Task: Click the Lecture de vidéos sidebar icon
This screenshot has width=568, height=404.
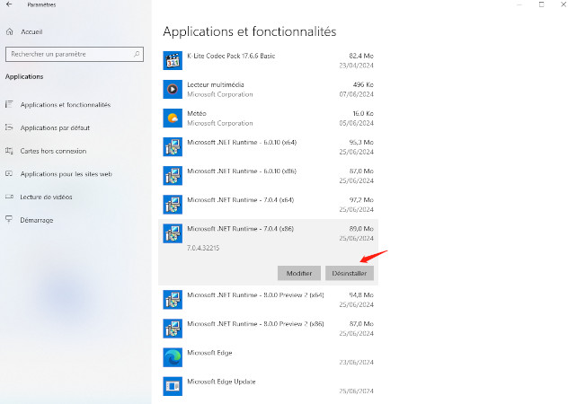Action: coord(9,197)
